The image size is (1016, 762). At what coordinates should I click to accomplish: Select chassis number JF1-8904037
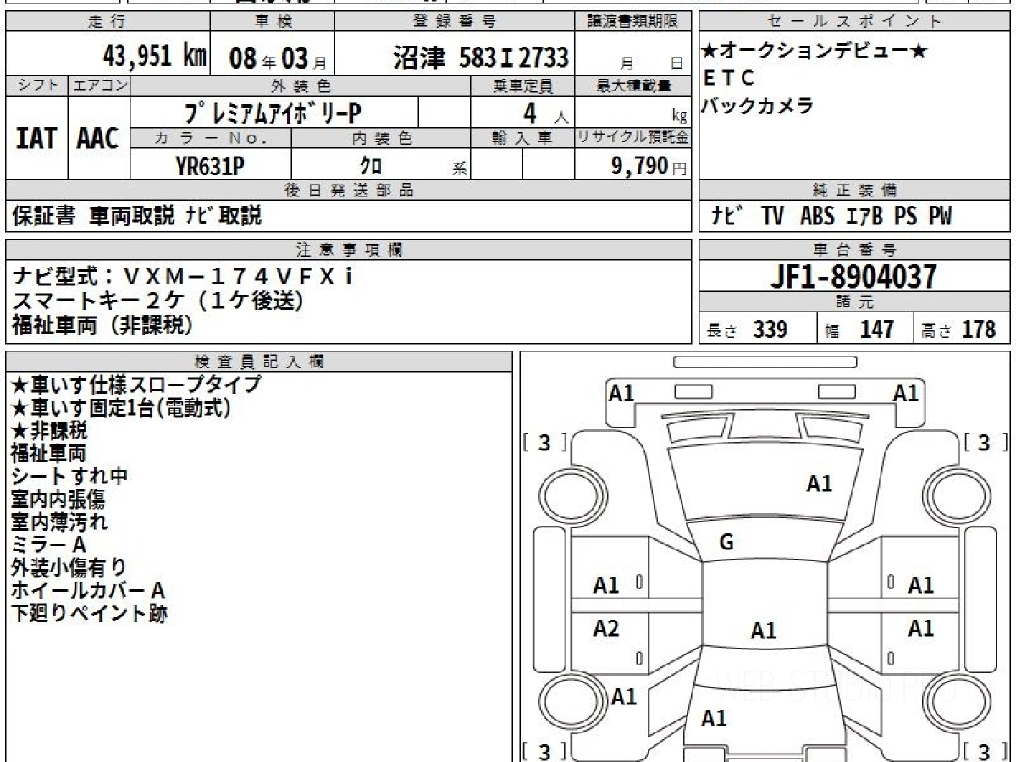pyautogui.click(x=854, y=276)
